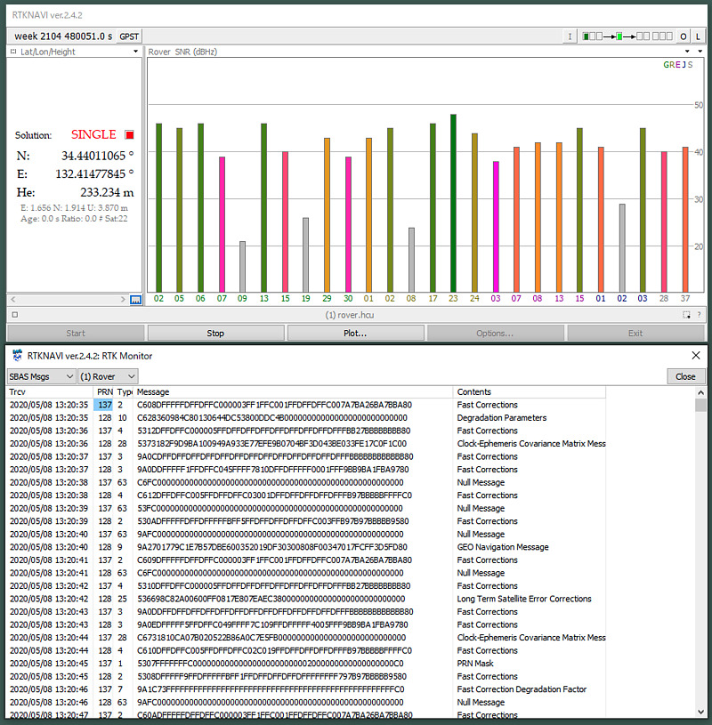Click the Close button in RTK Monitor
This screenshot has height=725, width=712.
685,376
